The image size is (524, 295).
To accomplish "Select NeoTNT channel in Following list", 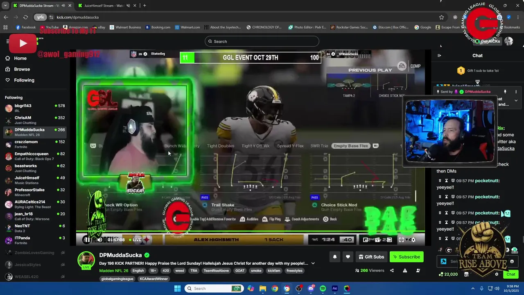I will [35, 228].
